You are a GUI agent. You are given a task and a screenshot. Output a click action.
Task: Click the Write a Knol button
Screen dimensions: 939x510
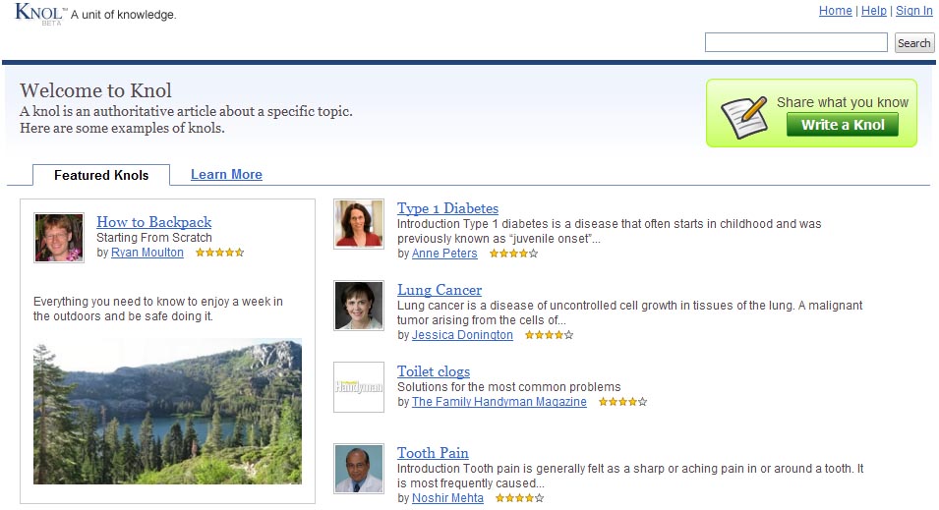843,125
